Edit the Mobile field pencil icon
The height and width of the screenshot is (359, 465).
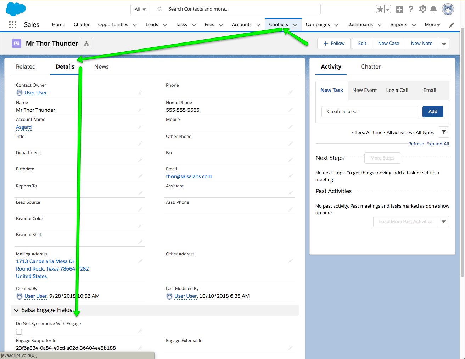(x=291, y=127)
